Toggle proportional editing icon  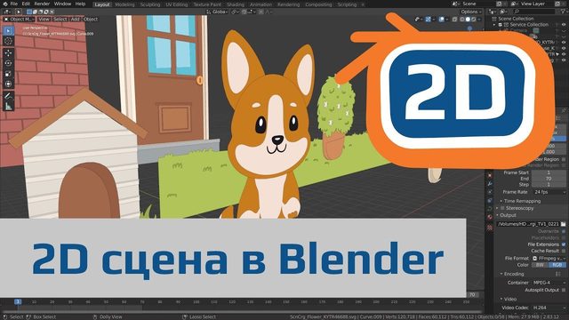point(260,12)
